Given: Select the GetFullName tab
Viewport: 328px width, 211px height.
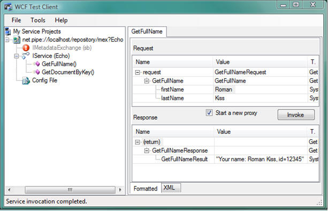Looking at the screenshot, I should 147,32.
